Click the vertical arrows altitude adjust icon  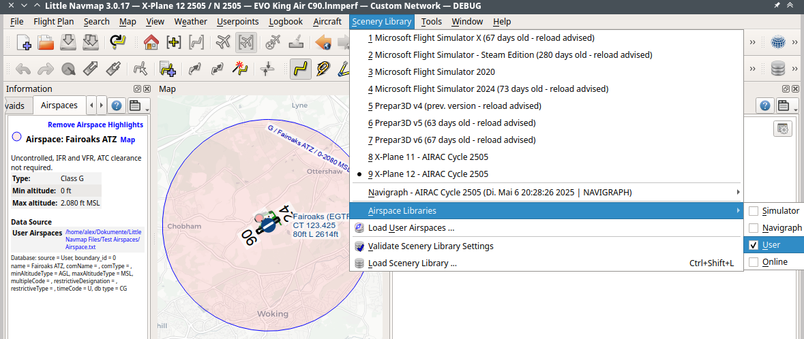[x=267, y=69]
